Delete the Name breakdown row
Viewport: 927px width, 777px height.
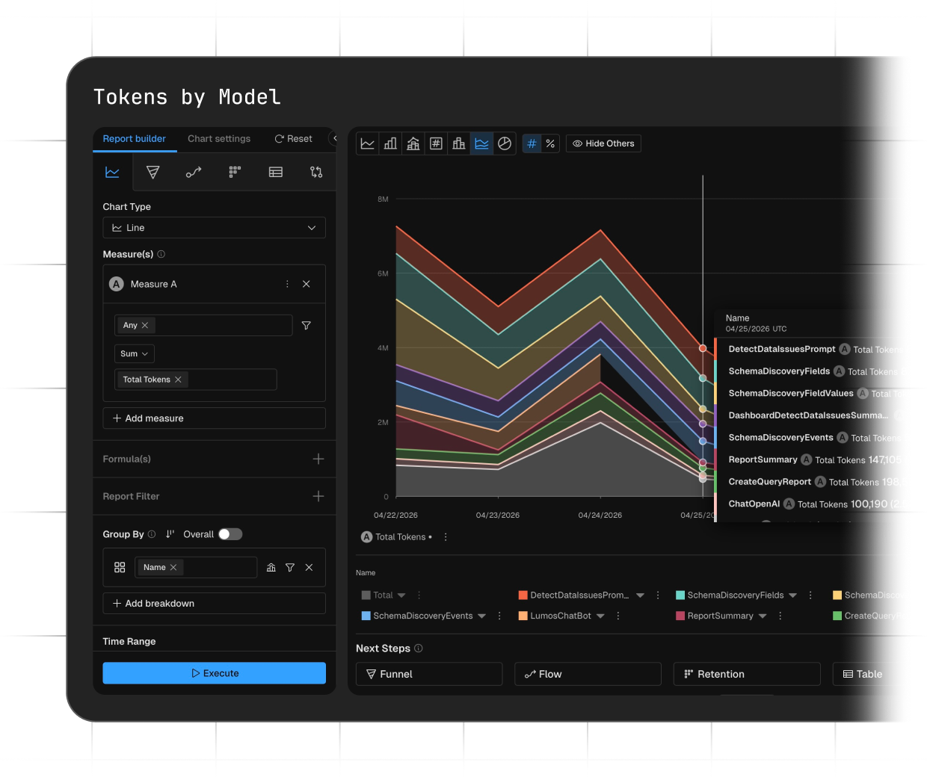click(x=309, y=568)
